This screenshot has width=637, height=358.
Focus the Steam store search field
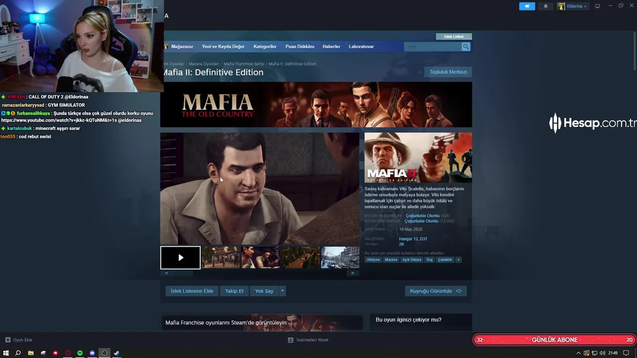[433, 46]
